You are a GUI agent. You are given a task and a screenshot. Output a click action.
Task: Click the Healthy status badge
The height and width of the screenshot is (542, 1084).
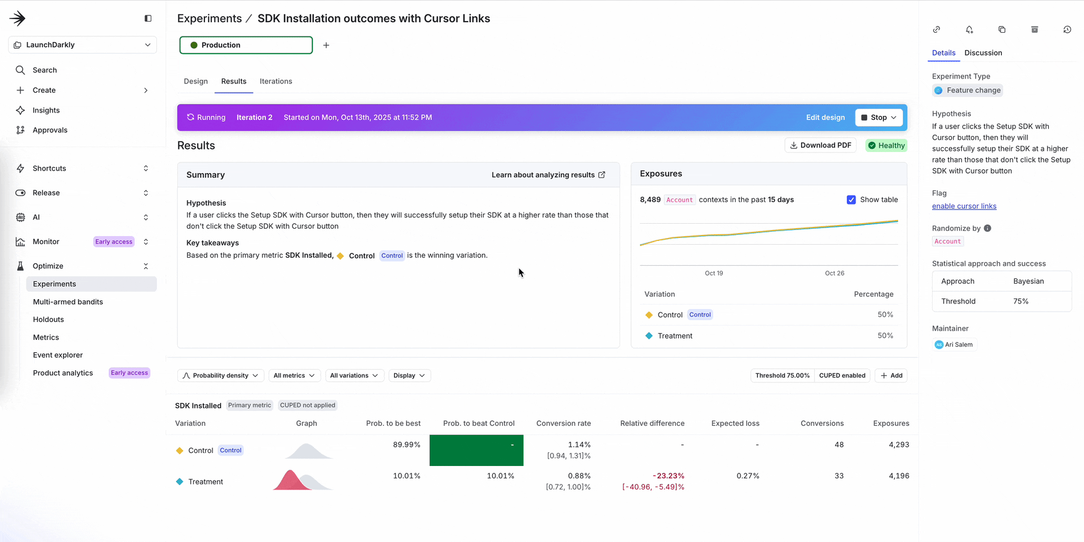pyautogui.click(x=886, y=145)
